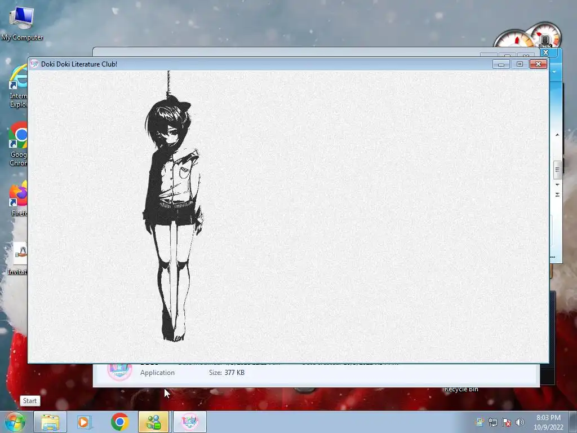Launch the Google Chrome desktop shortcut
Viewport: 577px width, 433px height.
click(x=17, y=144)
